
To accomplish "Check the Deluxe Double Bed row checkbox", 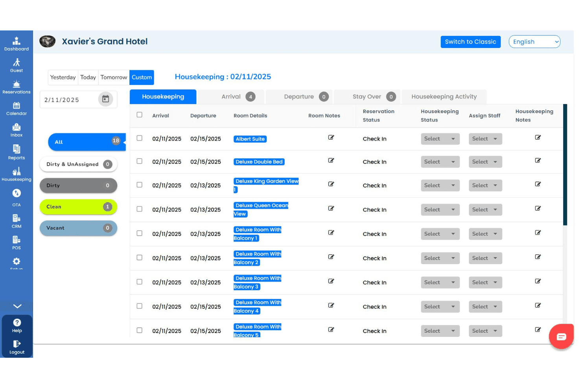I will 139,161.
